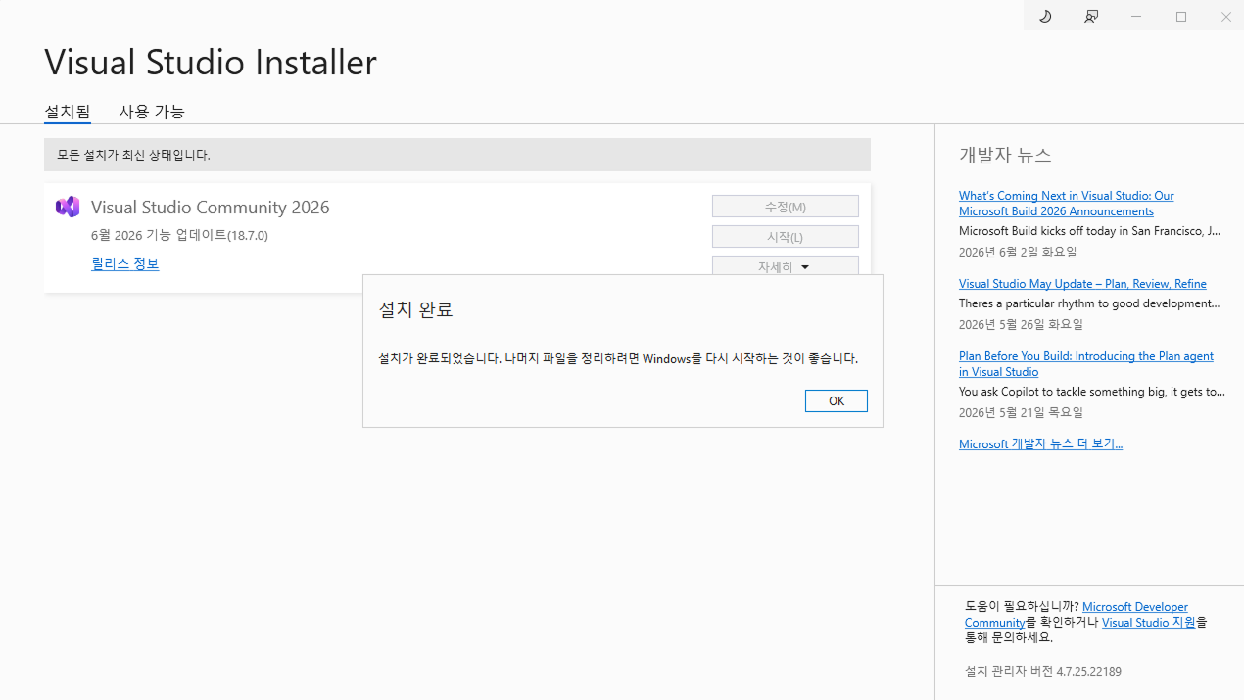Confirm the dialog with OK

[x=836, y=401]
